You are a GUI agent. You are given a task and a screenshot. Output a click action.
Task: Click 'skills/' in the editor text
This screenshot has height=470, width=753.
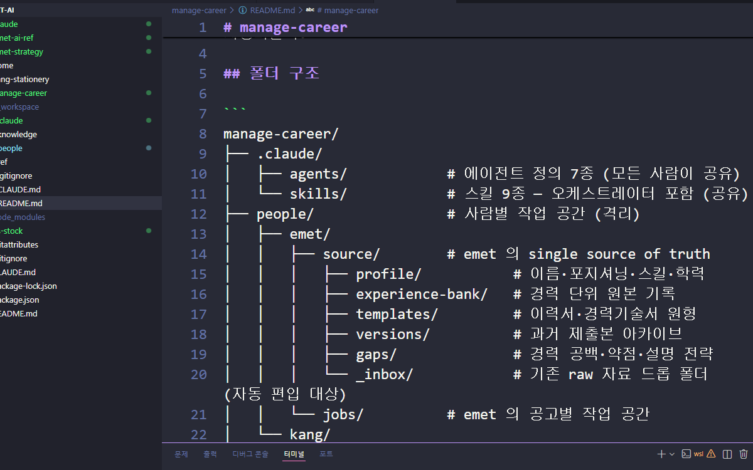318,194
